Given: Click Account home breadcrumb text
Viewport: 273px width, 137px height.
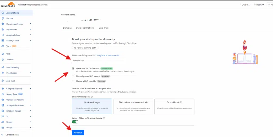Looking at the screenshot, I should [68, 15].
